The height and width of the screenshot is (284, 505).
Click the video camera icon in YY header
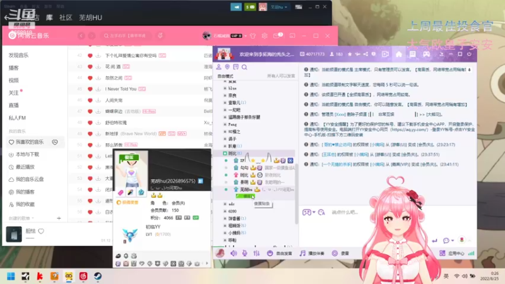[385, 54]
